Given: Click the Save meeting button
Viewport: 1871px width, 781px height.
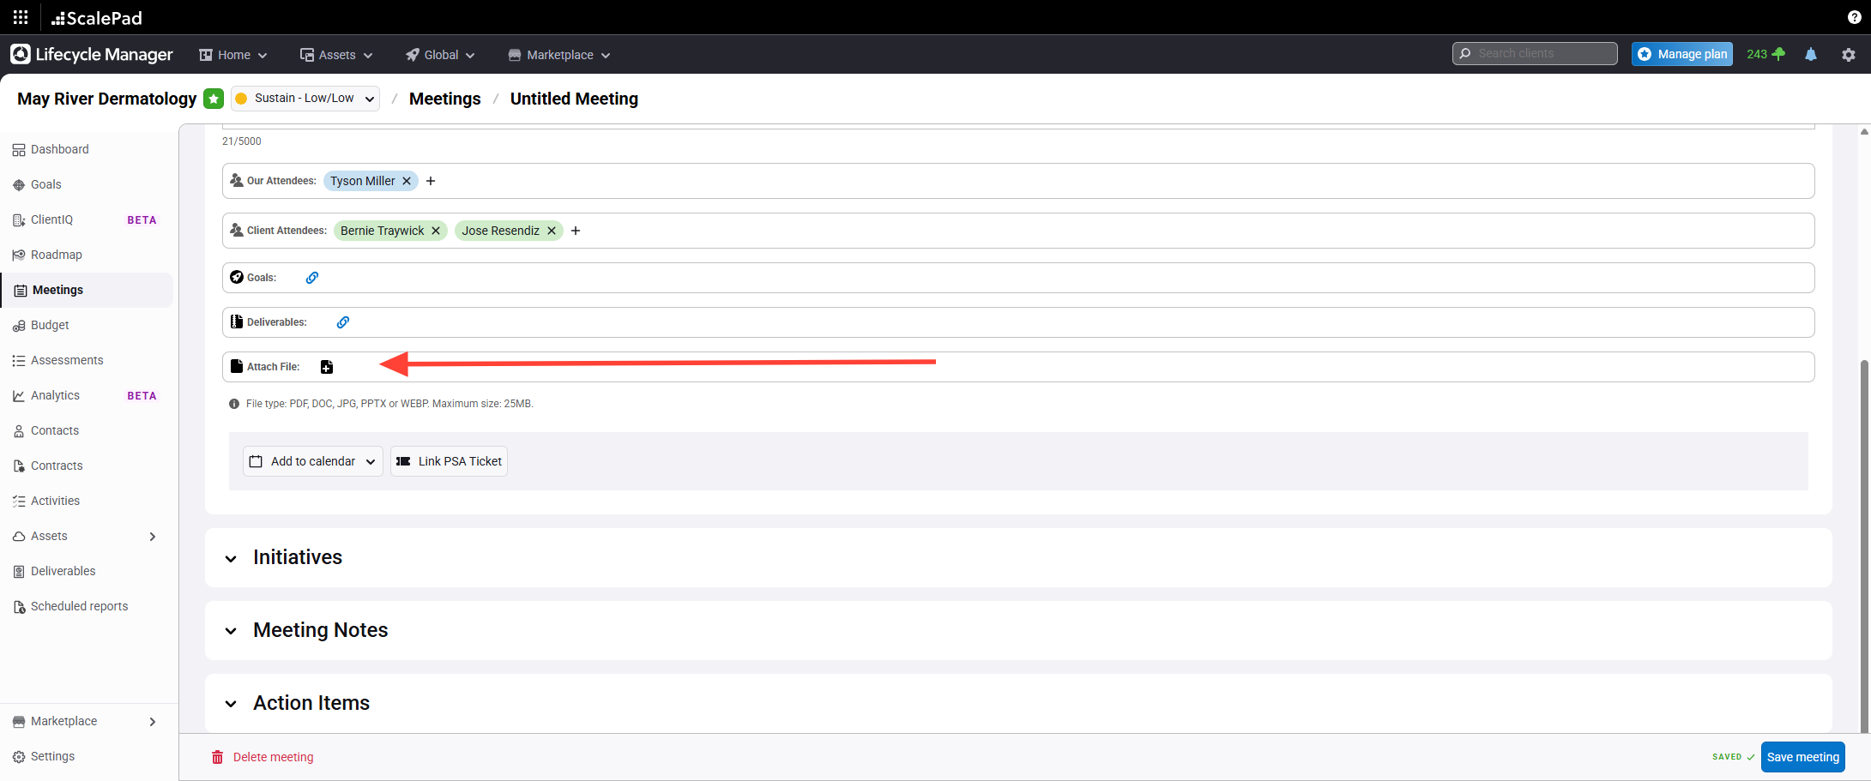Looking at the screenshot, I should [x=1802, y=757].
